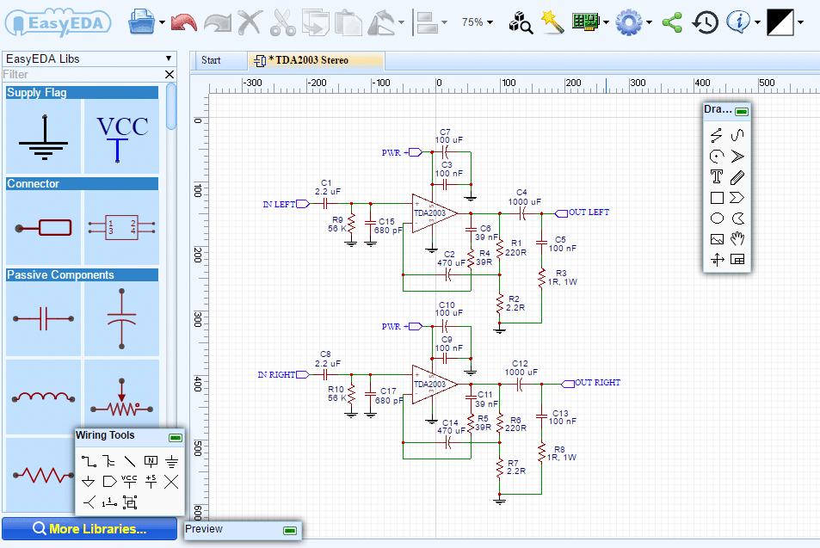Viewport: 820px width, 548px height.
Task: Minimize the Drawing Tools panel
Action: point(742,111)
